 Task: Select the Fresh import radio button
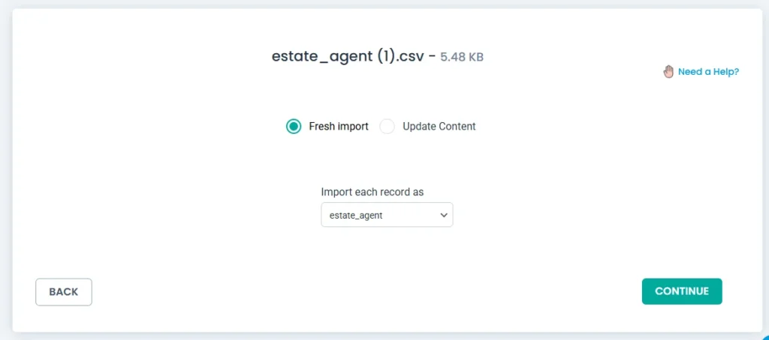pos(294,127)
